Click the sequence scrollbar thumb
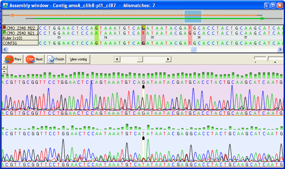Viewport: 285px width, 169px height. pos(193,49)
